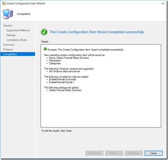Click 'EnableFirewall Equals 1' rule line

[62, 82]
